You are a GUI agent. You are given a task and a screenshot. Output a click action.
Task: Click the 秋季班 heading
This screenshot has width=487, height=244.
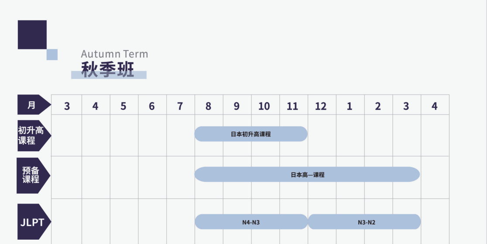click(x=108, y=69)
